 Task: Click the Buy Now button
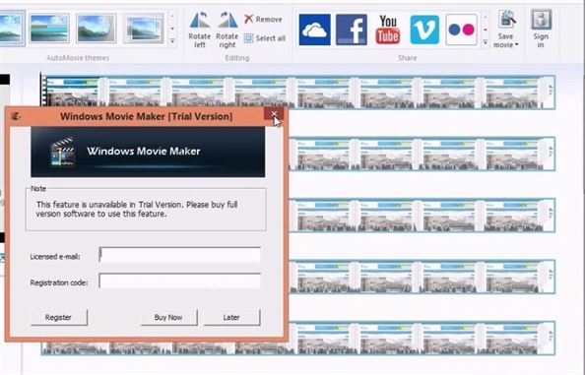tap(168, 317)
